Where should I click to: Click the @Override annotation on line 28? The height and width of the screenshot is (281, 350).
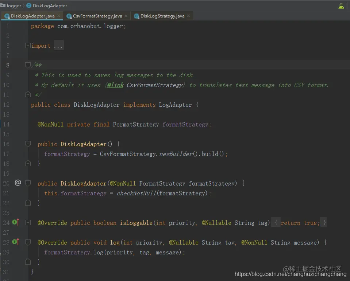(52, 242)
